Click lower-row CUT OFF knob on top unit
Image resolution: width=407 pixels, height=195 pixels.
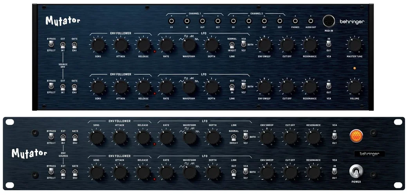287,87
